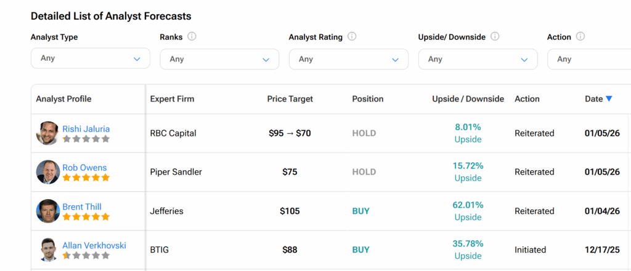Open the Analyst Type dropdown
631x271 pixels.
[90, 58]
